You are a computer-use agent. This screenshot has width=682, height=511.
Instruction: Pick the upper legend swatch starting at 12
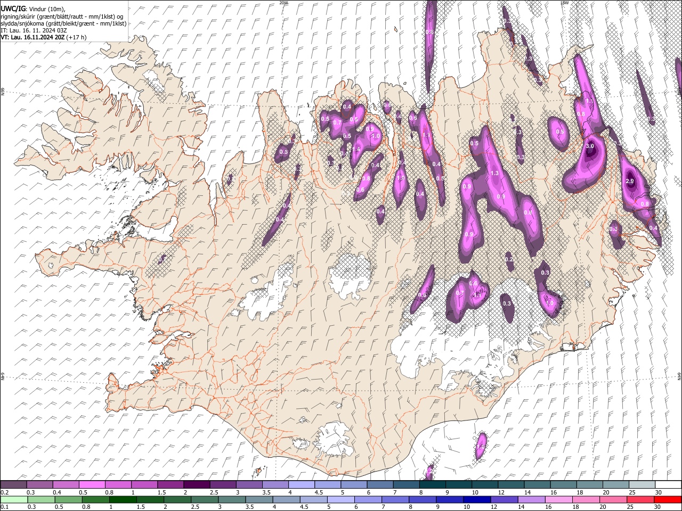click(511, 485)
